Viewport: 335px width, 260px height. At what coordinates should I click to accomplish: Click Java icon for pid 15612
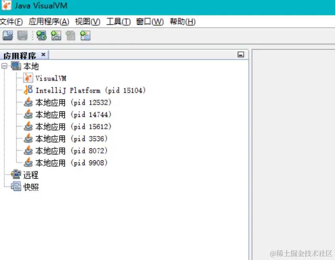point(28,126)
